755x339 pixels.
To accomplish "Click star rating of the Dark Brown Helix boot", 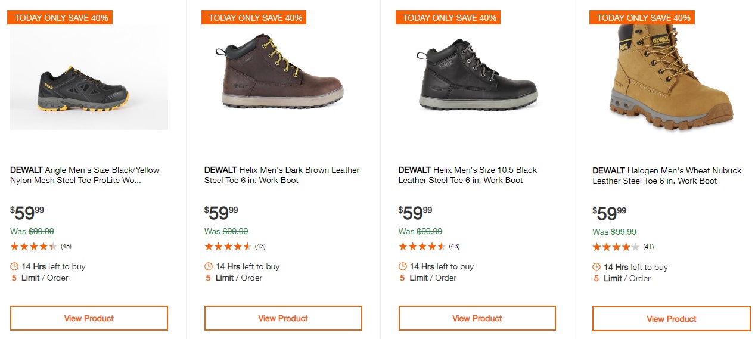I will (228, 246).
